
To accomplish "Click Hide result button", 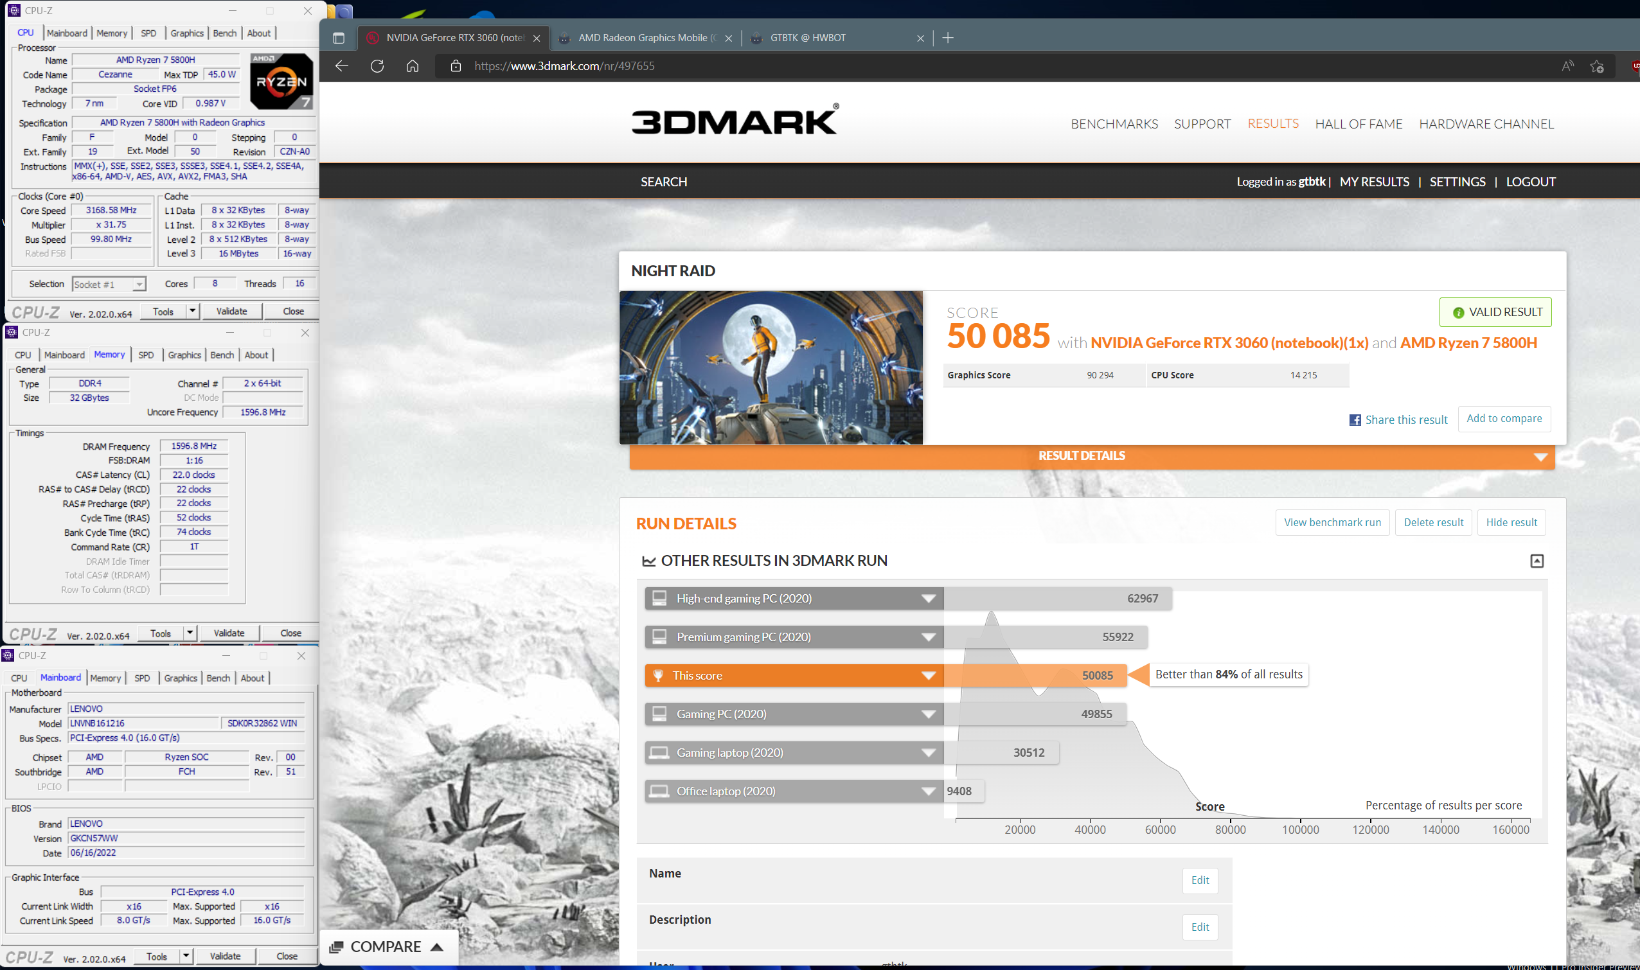I will (x=1511, y=522).
